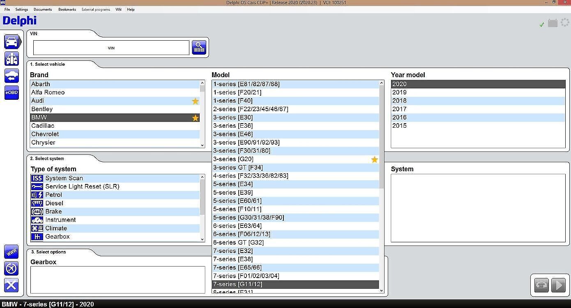Select the car diagnostics sidebar icon
Viewport: 571px width, 308px height.
[12, 41]
